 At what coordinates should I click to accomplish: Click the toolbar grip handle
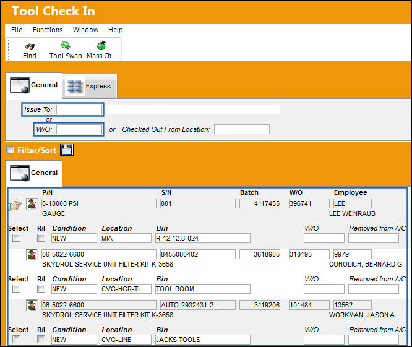[x=9, y=50]
